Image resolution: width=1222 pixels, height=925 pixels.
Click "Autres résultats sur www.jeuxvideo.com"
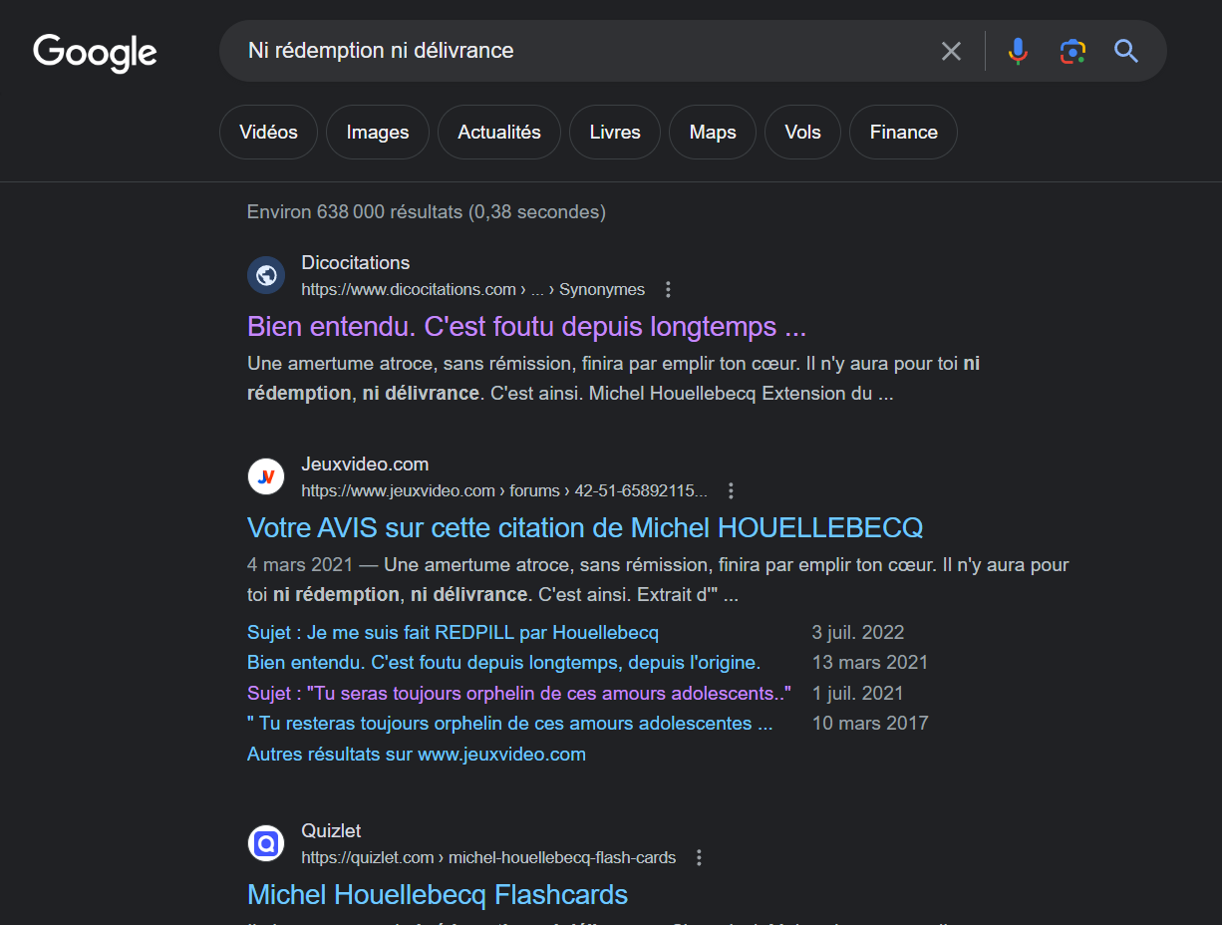tap(417, 755)
